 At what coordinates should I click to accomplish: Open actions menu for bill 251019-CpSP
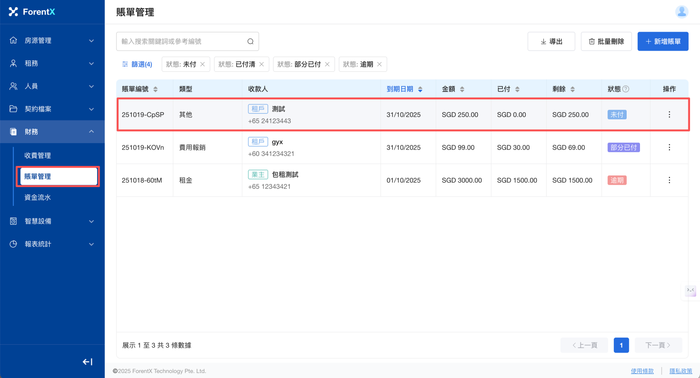click(x=669, y=115)
